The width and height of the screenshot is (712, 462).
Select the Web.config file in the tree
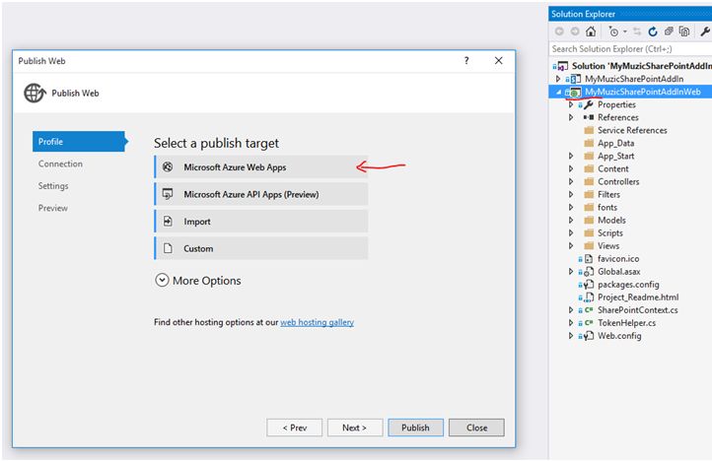[619, 336]
